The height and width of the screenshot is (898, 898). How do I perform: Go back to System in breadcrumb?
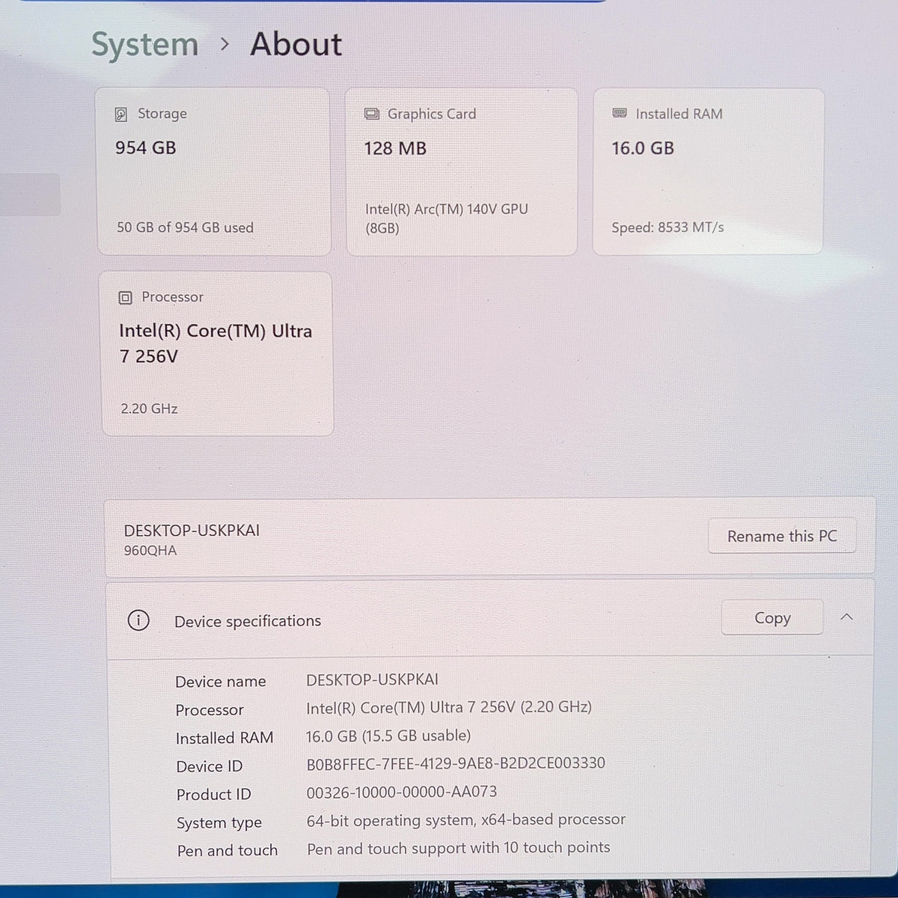click(x=145, y=45)
